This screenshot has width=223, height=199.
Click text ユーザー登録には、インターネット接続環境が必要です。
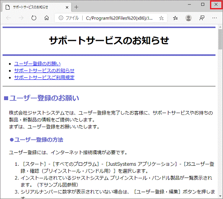pyautogui.click(x=68, y=152)
